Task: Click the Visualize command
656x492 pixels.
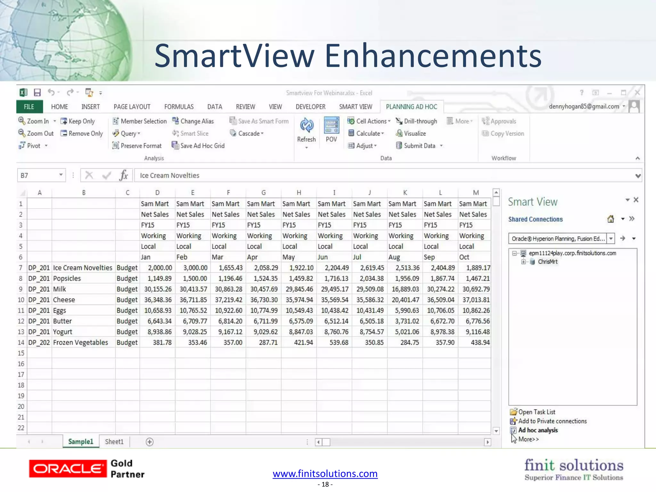Action: pos(411,133)
